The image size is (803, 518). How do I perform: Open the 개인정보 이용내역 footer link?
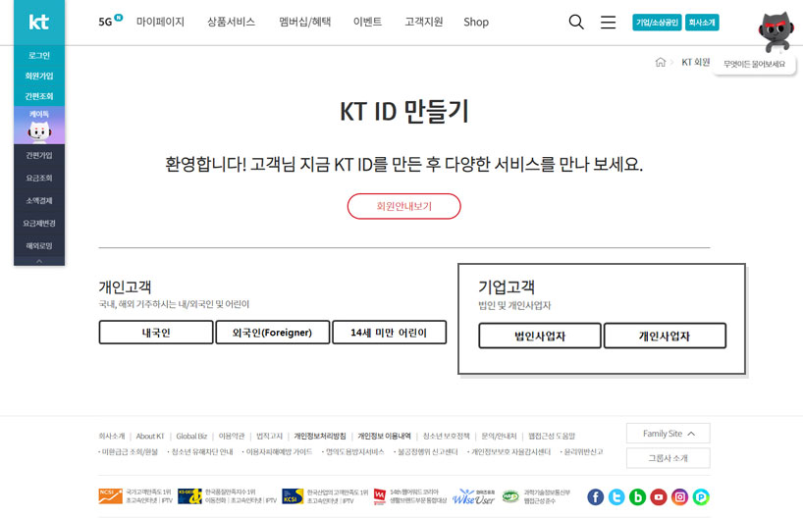pos(384,437)
